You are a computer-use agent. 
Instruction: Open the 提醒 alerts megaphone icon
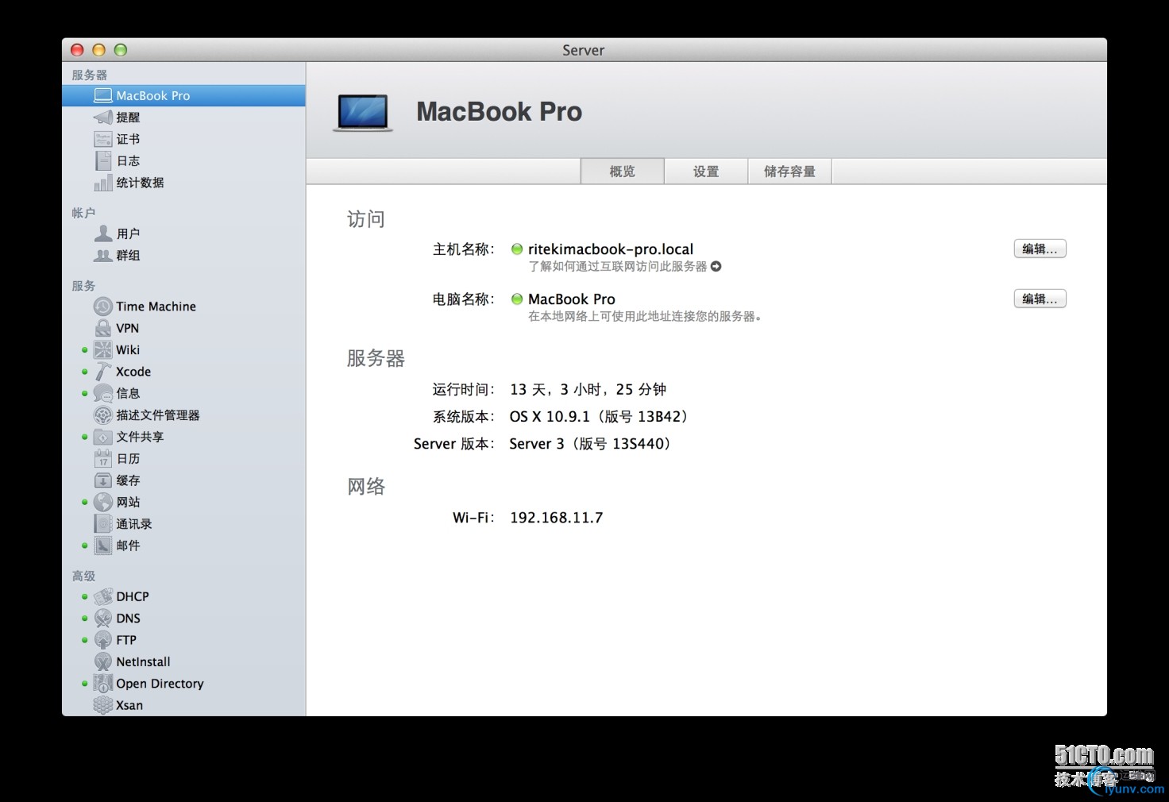point(103,118)
